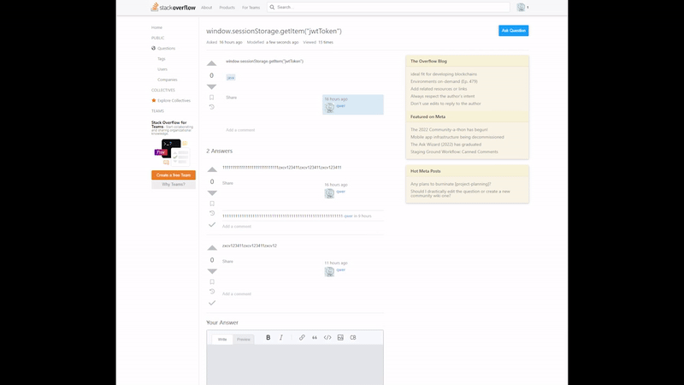Click the Teams promo illustration

(172, 152)
